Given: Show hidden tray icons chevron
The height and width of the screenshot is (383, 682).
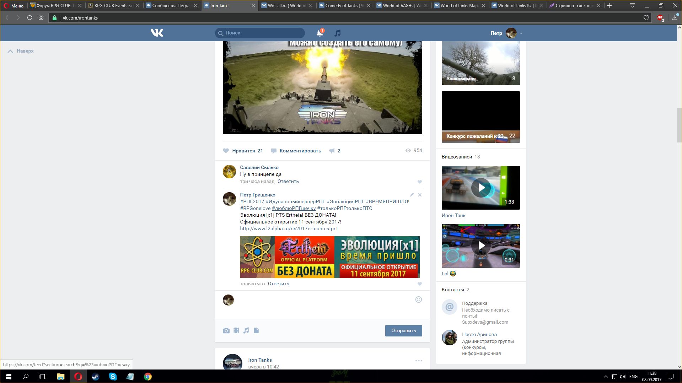Looking at the screenshot, I should pyautogui.click(x=606, y=376).
